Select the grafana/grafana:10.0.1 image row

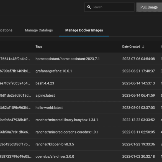tap(81, 71)
